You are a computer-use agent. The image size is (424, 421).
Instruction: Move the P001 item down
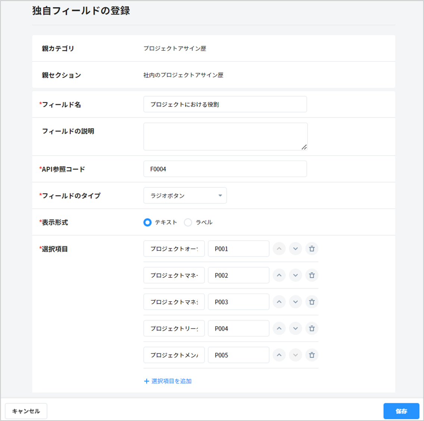[x=295, y=249]
